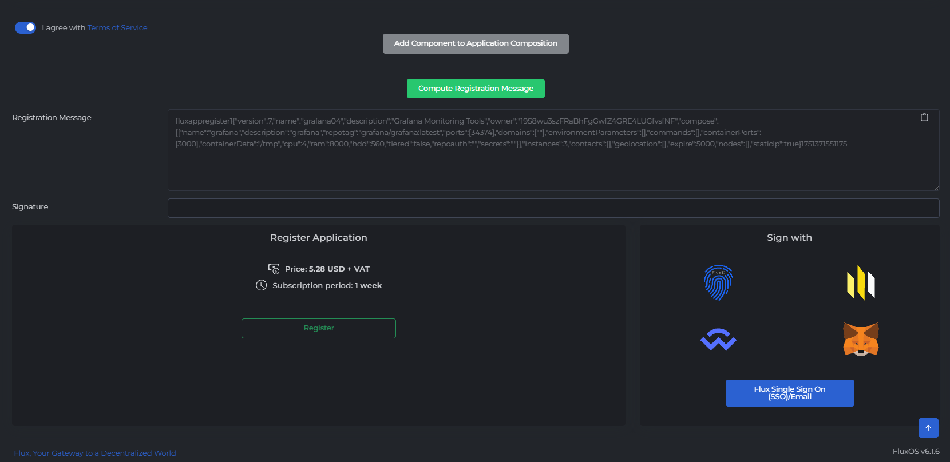Sign with the WalletConnect icon
950x462 pixels.
pos(718,340)
